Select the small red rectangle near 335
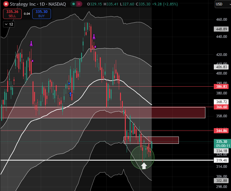Viewport: 231px width, 191px height. point(151,140)
